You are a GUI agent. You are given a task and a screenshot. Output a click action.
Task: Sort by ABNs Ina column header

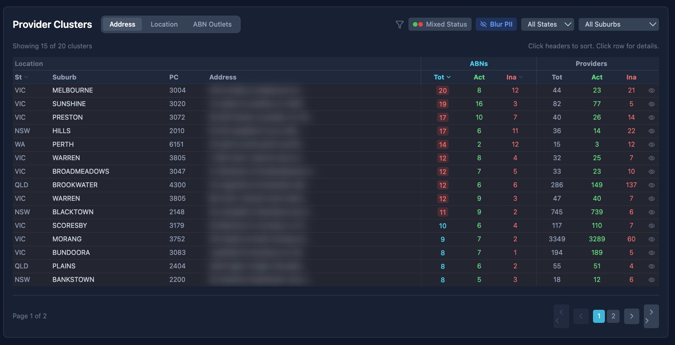(515, 77)
